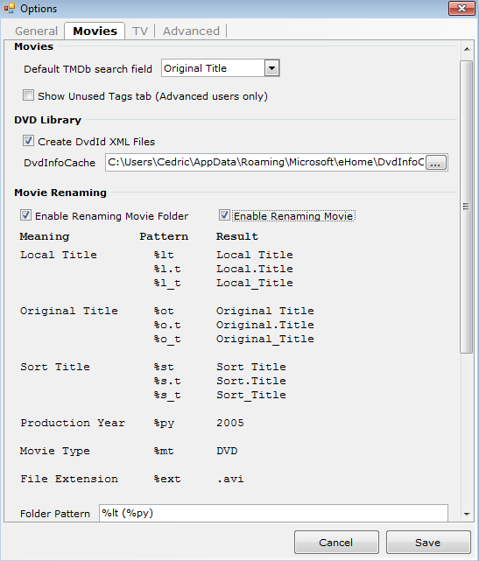Click the Save button

428,542
